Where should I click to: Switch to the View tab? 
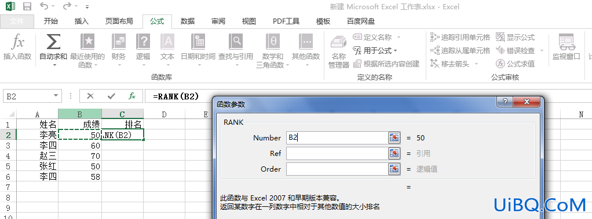[249, 21]
